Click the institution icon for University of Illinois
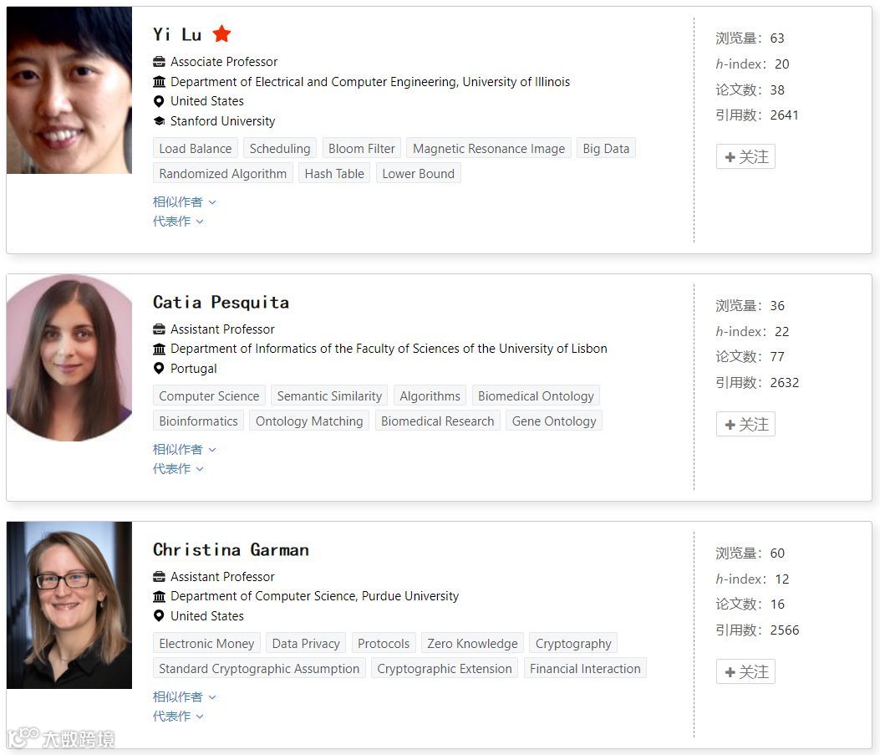 [x=159, y=82]
